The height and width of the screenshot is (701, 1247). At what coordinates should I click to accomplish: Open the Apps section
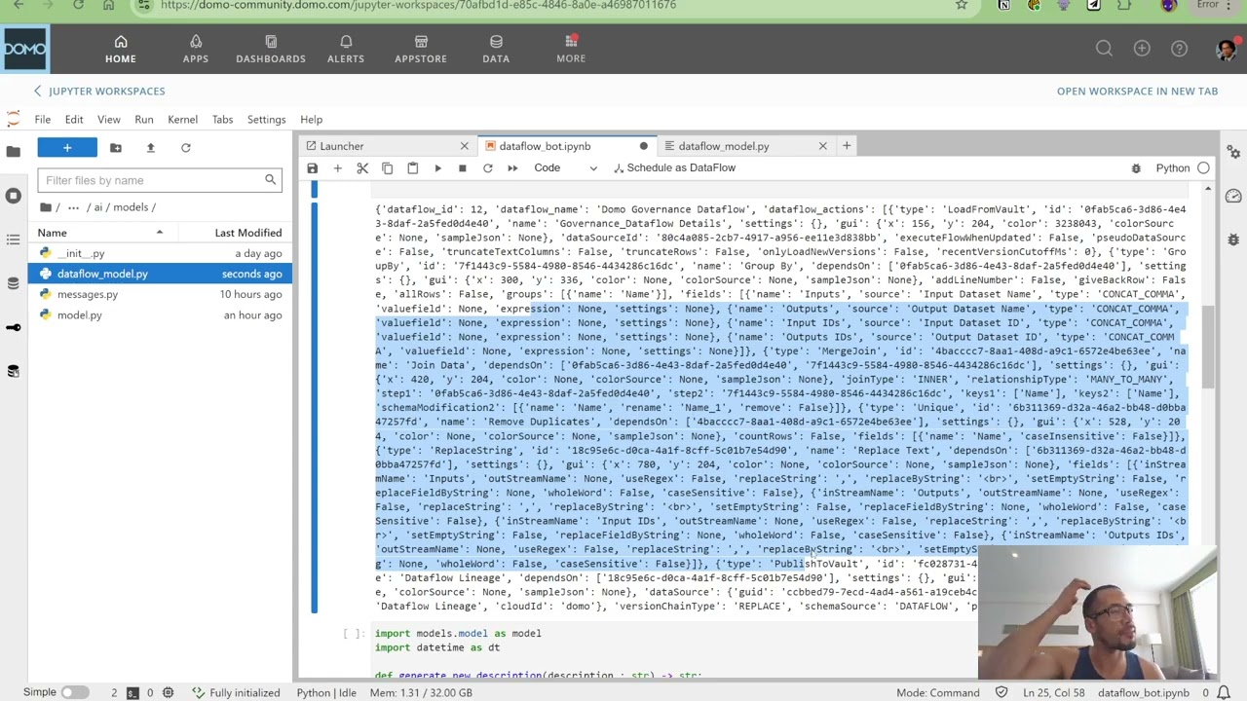[x=196, y=49]
